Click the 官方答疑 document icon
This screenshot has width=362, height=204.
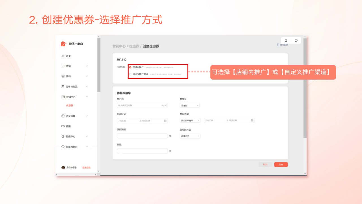pos(278,45)
